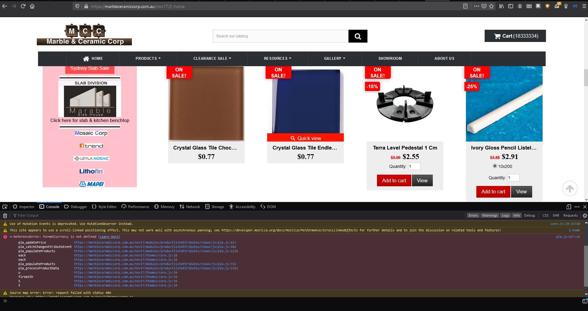Switch to the Debugger tab

pos(75,207)
